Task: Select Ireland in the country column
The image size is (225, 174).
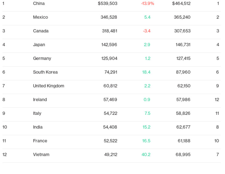Action: [40, 100]
